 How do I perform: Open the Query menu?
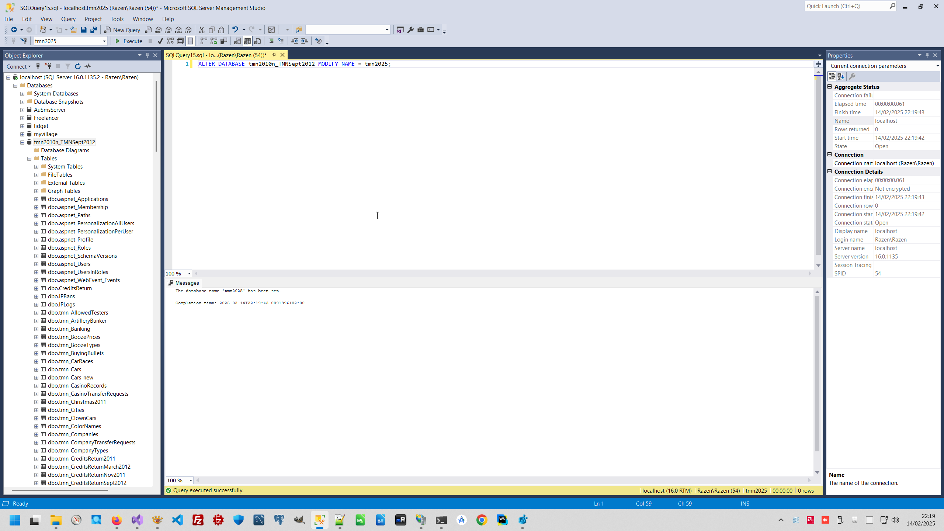pyautogui.click(x=68, y=19)
